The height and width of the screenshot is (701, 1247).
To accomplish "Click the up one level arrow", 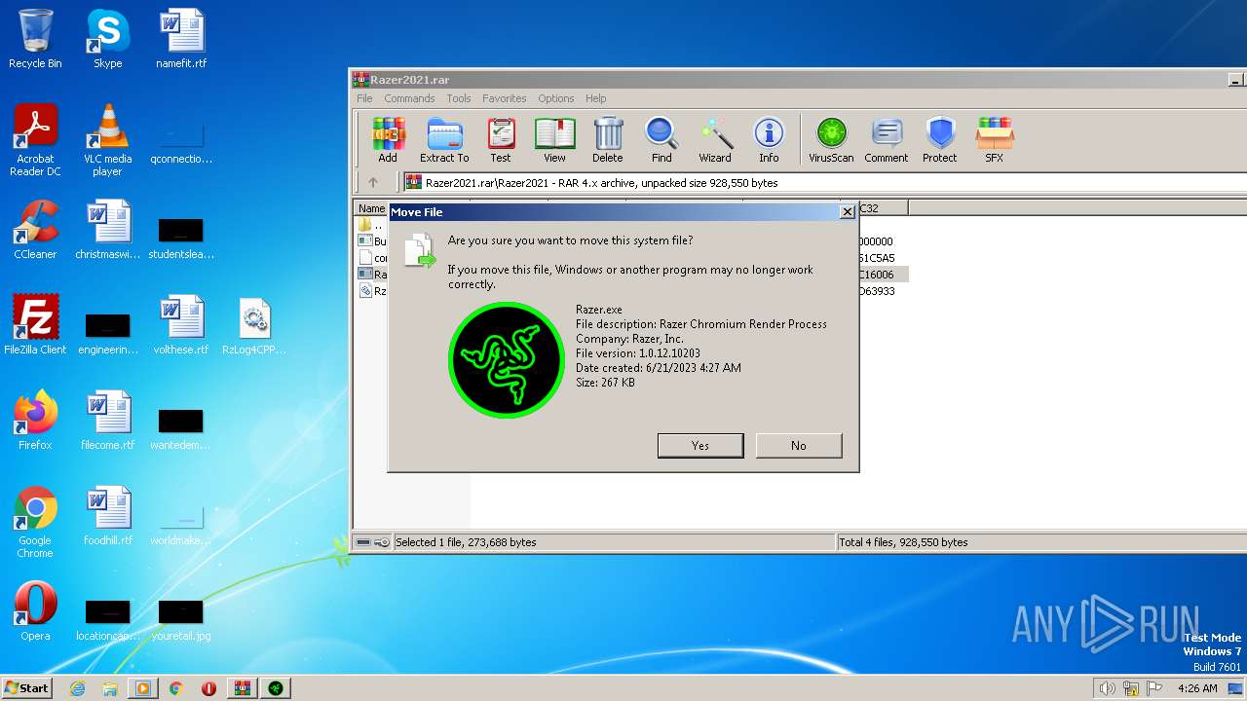I will click(372, 182).
